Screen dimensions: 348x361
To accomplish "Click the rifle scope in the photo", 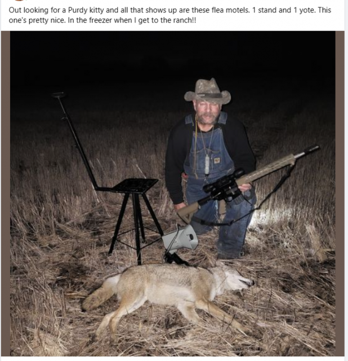I will point(223,181).
